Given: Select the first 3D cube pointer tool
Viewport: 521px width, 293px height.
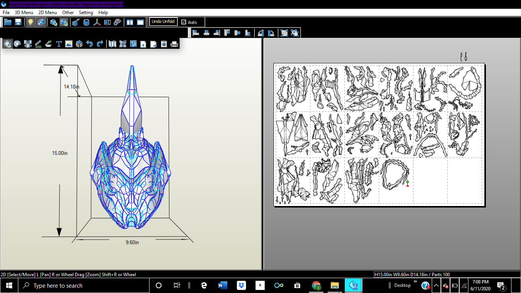Looking at the screenshot, I should click(54, 22).
